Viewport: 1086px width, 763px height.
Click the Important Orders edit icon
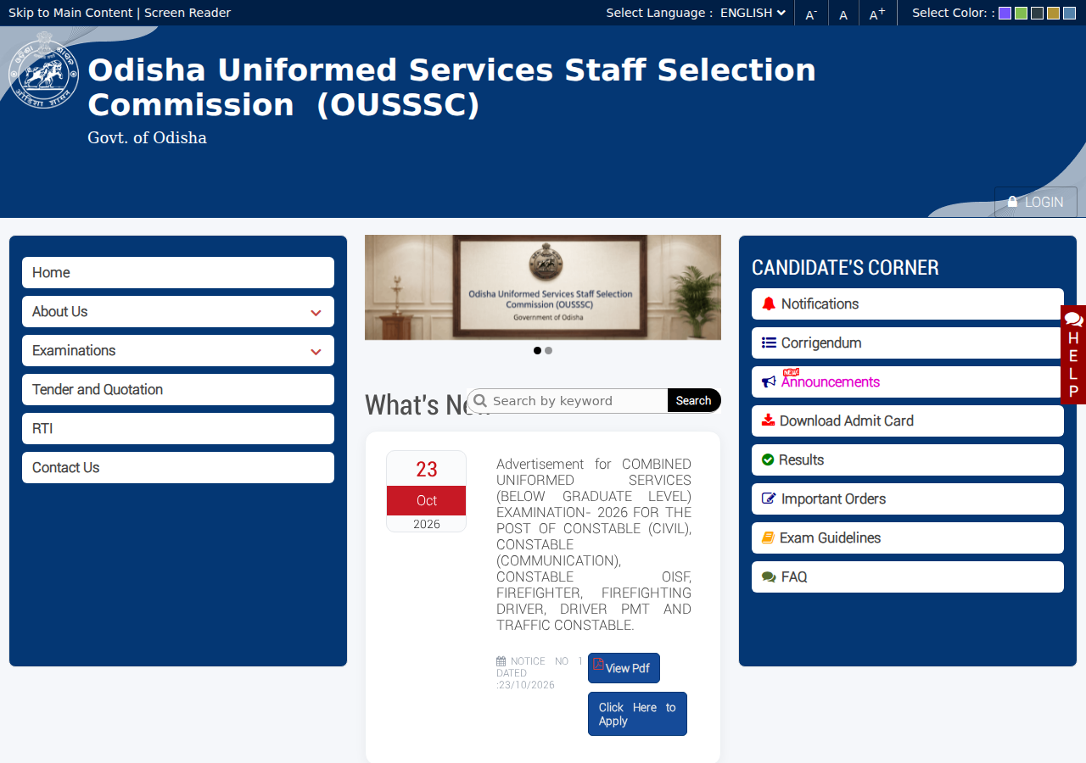[769, 498]
